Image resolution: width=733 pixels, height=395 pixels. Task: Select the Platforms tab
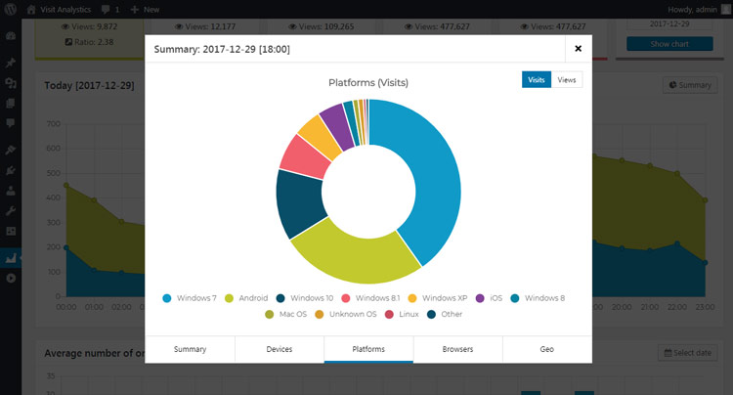pyautogui.click(x=368, y=349)
